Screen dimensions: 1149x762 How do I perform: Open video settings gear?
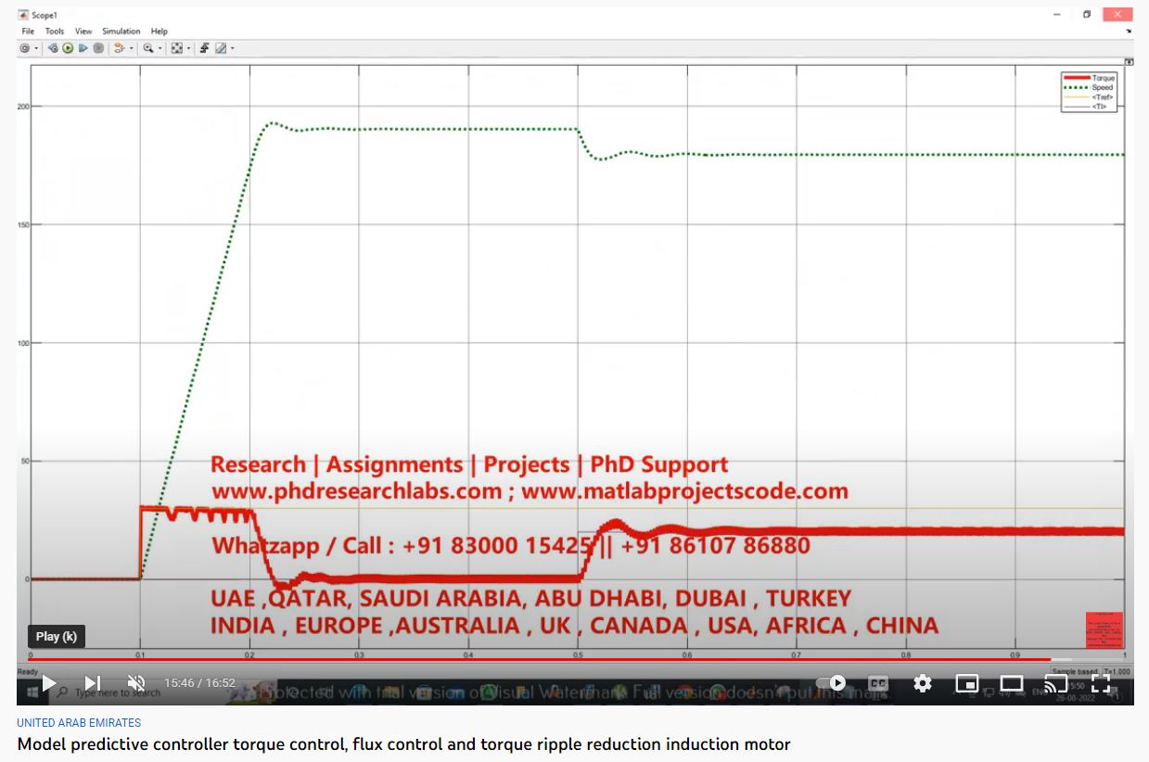(x=922, y=683)
